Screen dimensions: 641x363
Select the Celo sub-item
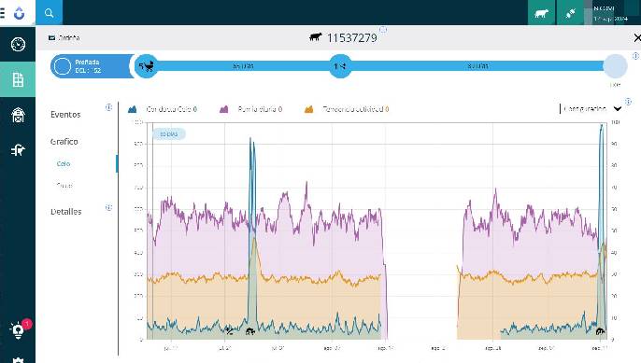[64, 163]
